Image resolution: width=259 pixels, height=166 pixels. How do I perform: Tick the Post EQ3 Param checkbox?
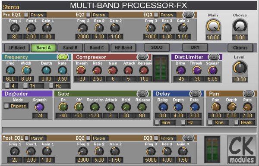pyautogui.click(x=156, y=138)
